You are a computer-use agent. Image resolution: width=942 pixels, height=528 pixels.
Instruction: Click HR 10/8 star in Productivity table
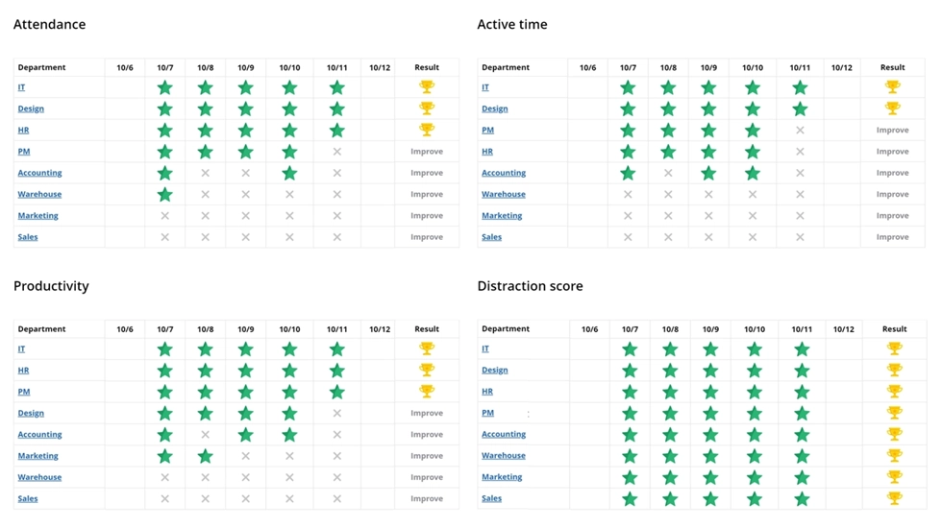pyautogui.click(x=205, y=371)
